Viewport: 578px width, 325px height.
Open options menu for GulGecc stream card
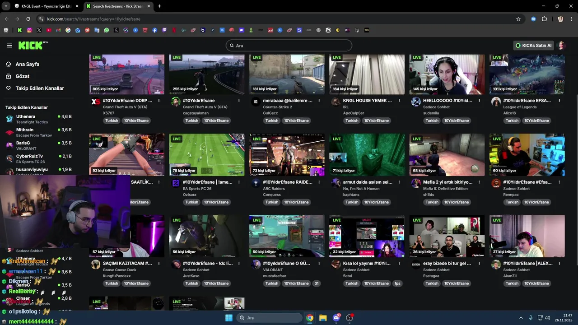(319, 101)
